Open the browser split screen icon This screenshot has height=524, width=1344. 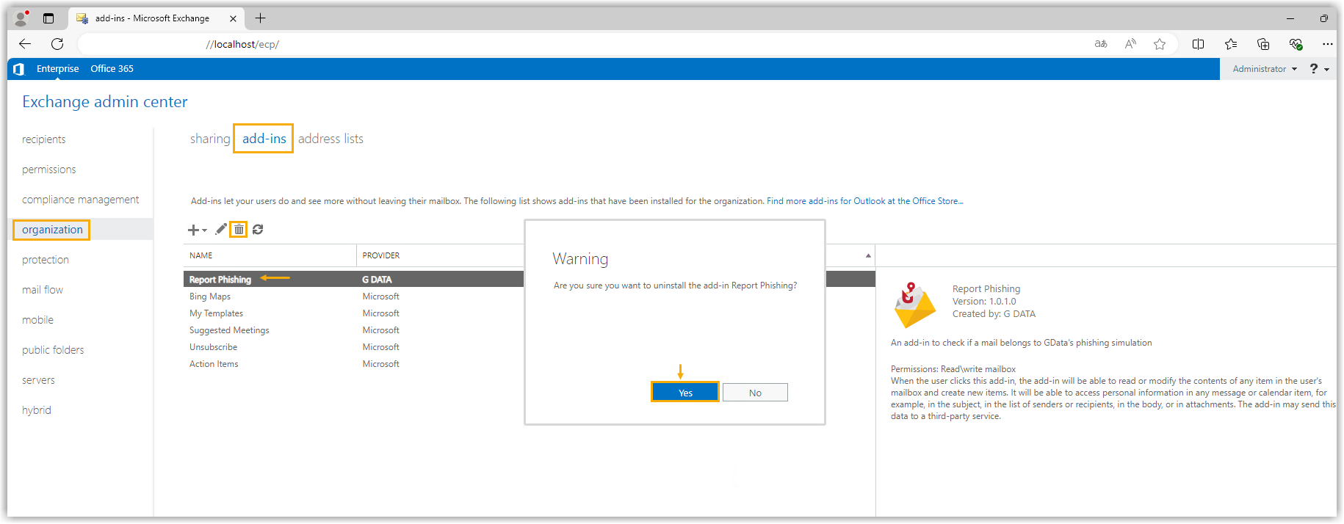pyautogui.click(x=1198, y=44)
